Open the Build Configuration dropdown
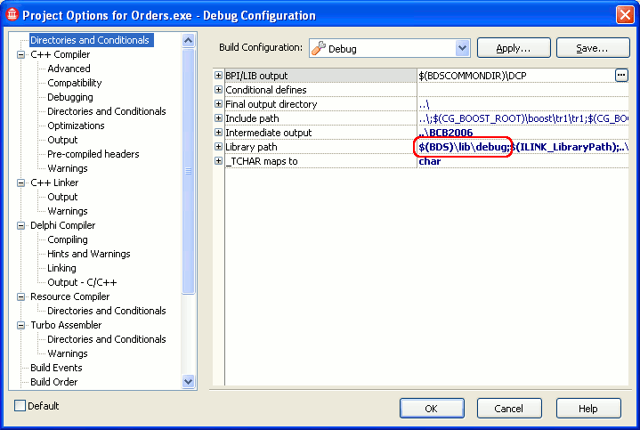Image resolution: width=640 pixels, height=430 pixels. pyautogui.click(x=462, y=48)
